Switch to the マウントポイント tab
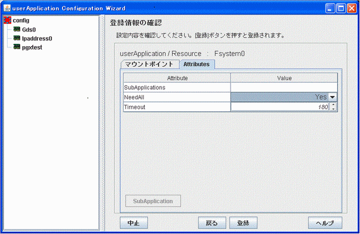The height and width of the screenshot is (234, 360). point(150,64)
